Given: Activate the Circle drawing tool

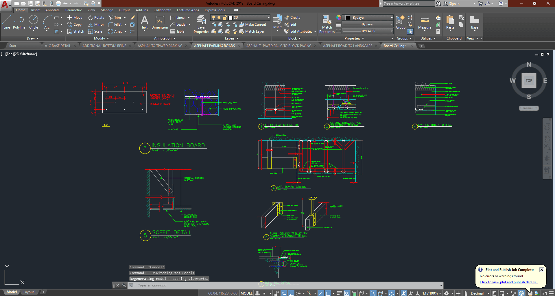Looking at the screenshot, I should tap(33, 20).
